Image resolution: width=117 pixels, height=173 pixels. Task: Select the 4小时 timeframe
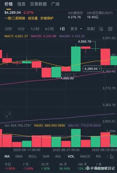(49, 29)
